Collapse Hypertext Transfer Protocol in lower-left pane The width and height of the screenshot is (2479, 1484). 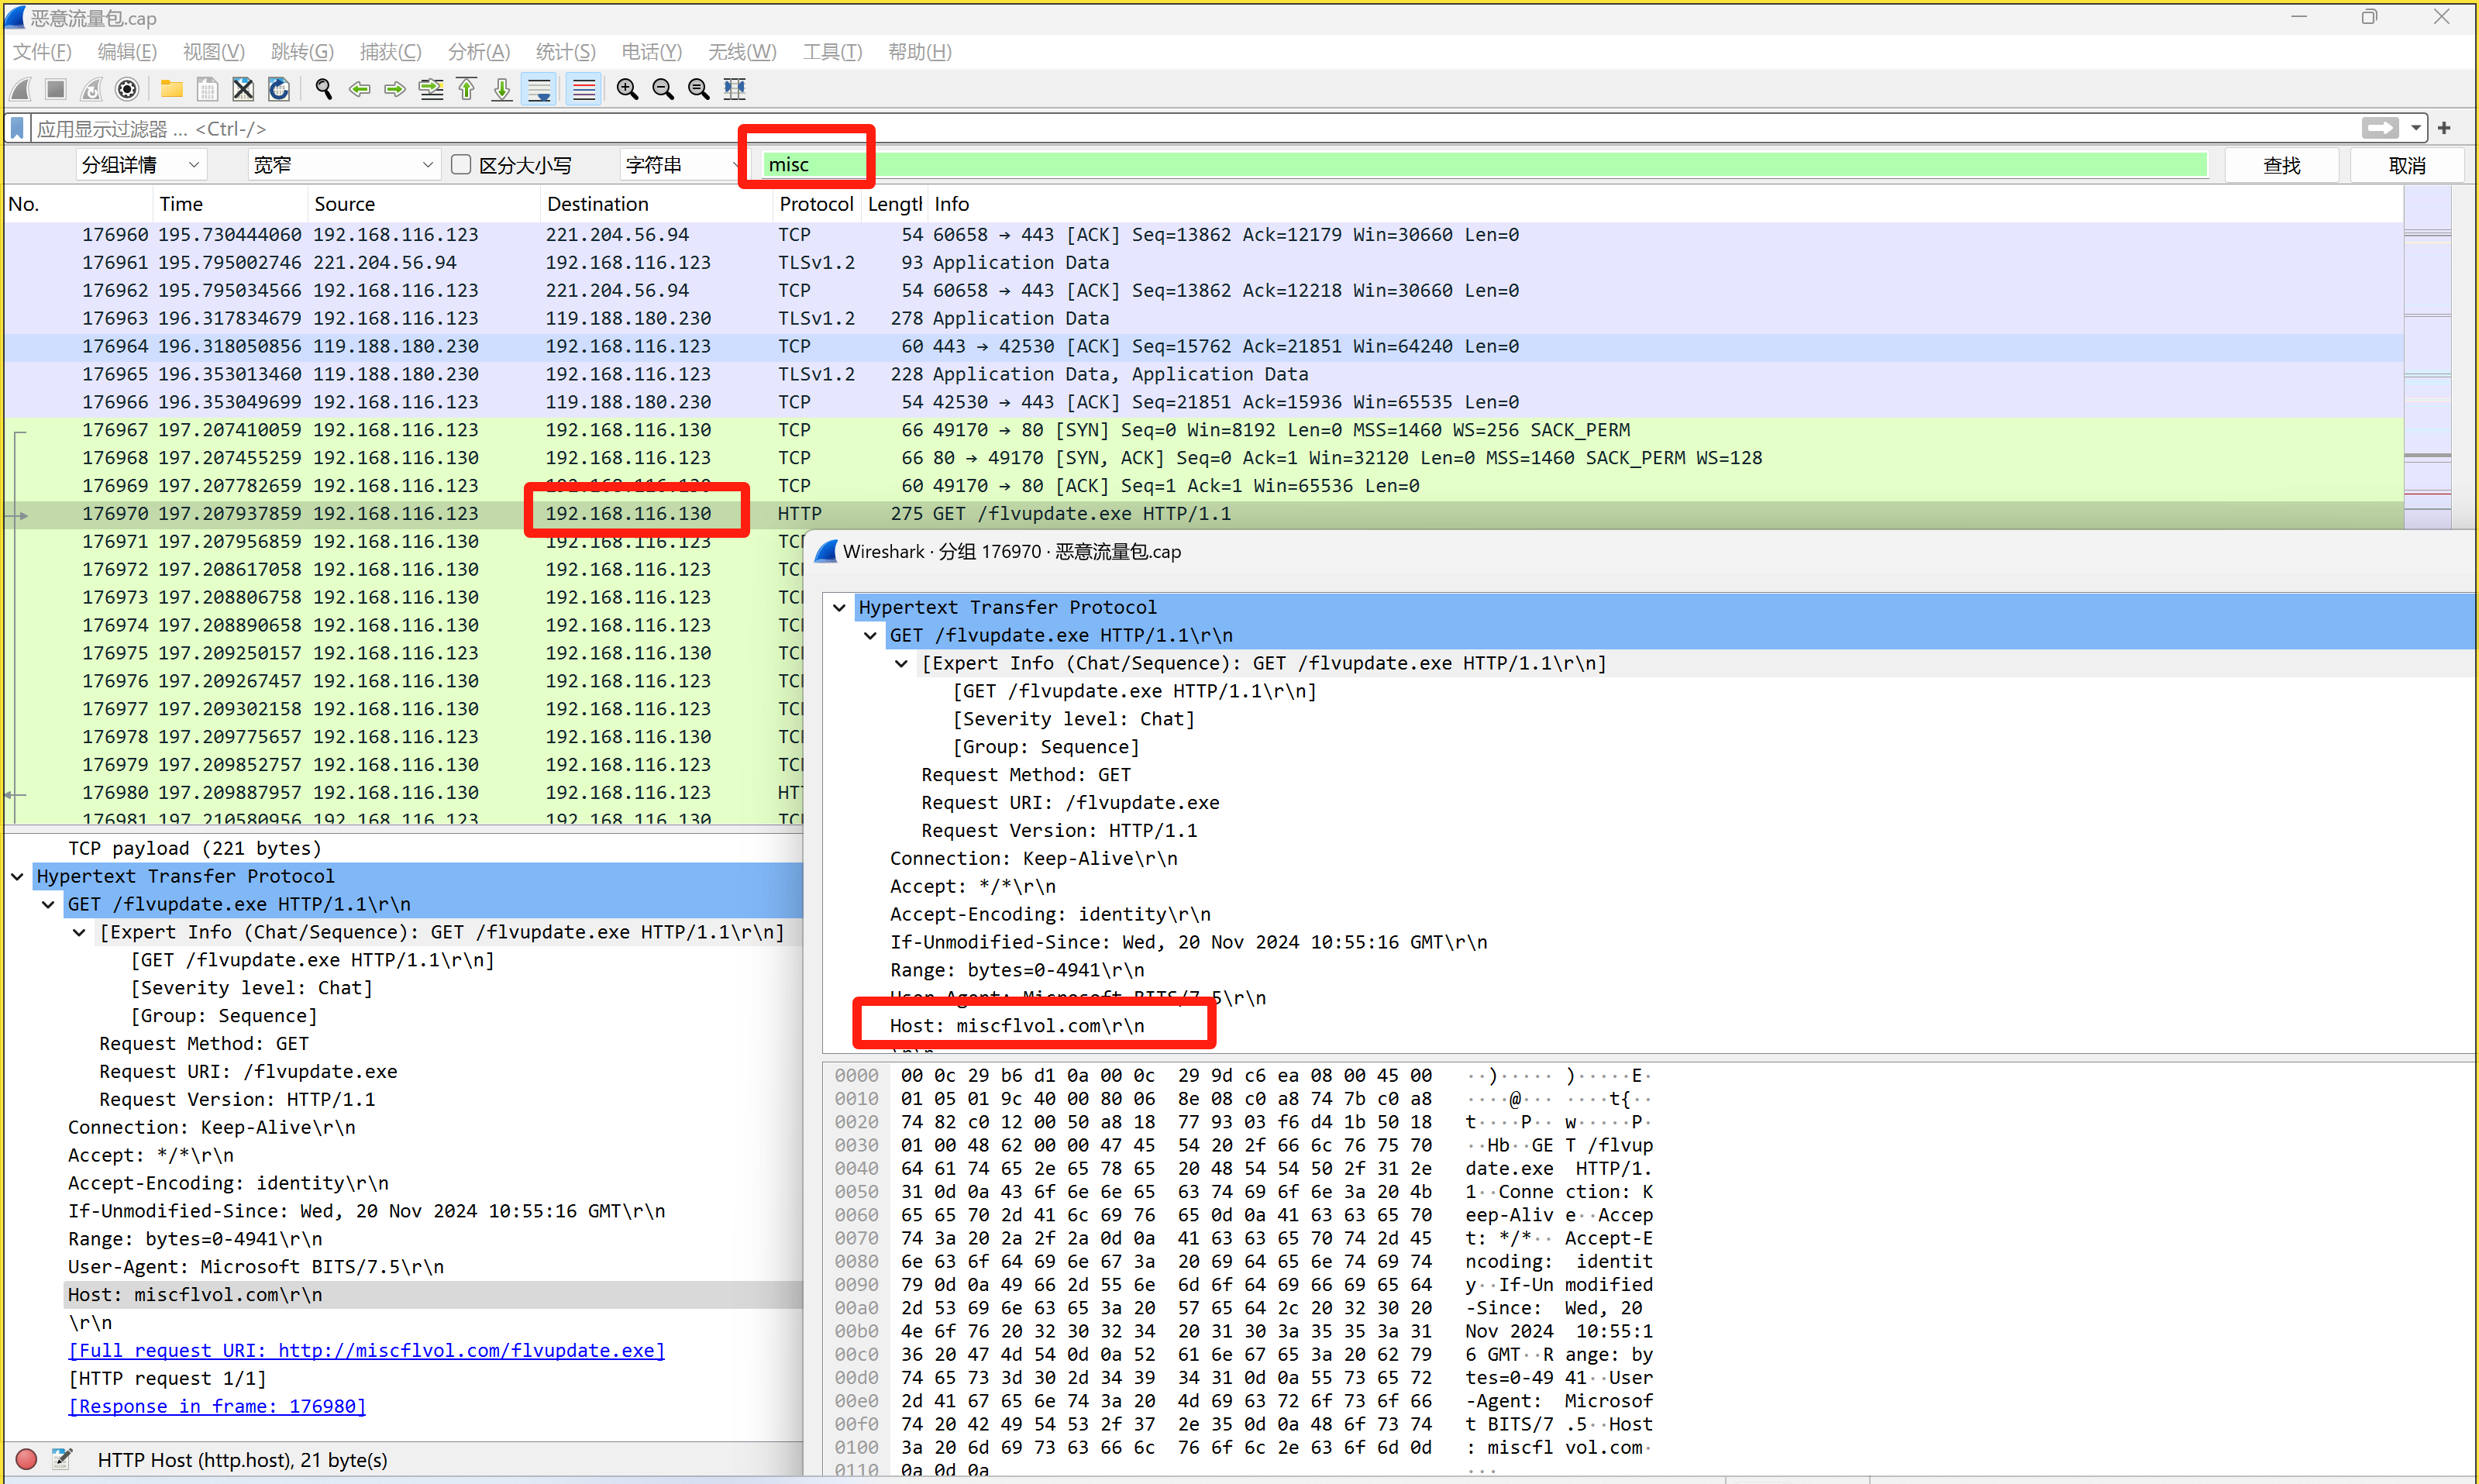tap(17, 876)
